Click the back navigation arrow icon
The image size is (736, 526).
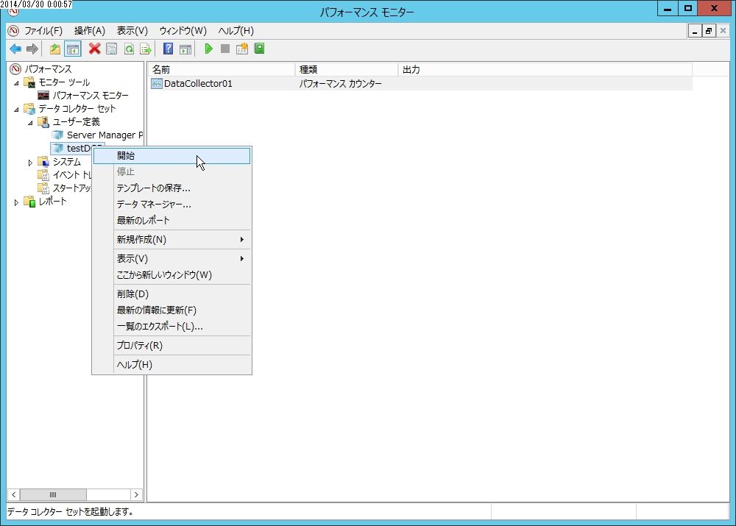(x=15, y=49)
